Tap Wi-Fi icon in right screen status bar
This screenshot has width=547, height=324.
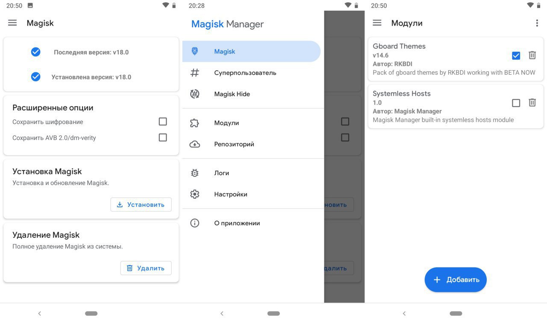point(530,5)
